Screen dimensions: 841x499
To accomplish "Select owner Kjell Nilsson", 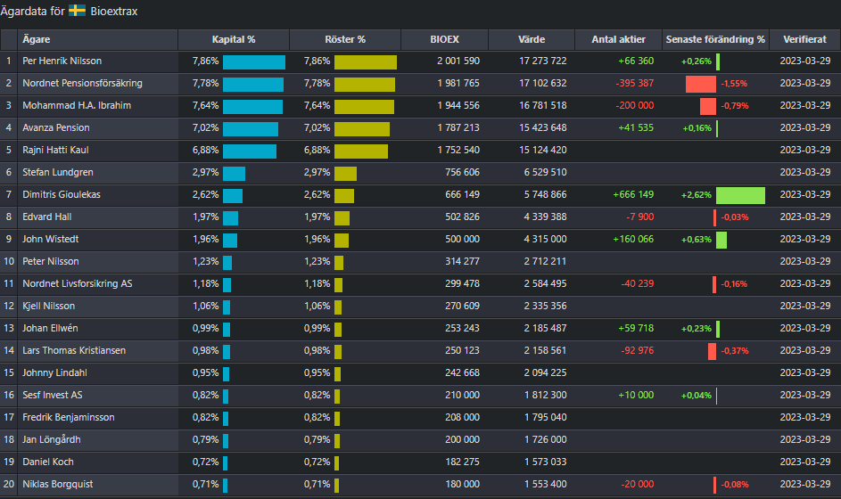I will (49, 306).
